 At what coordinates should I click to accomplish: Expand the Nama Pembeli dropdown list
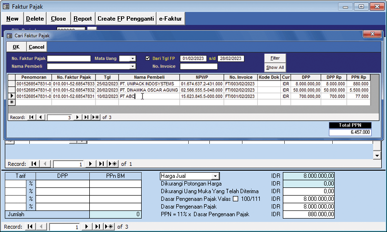click(x=133, y=67)
